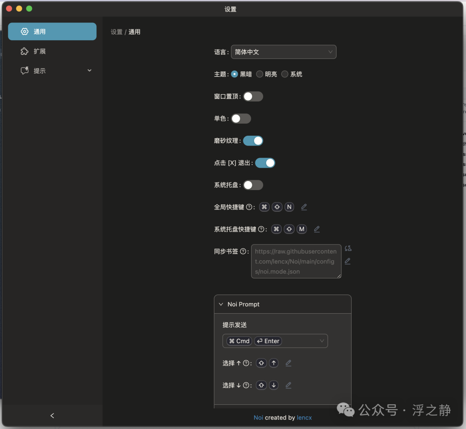
Task: Collapse the sidebar with the back arrow
Action: pos(52,416)
